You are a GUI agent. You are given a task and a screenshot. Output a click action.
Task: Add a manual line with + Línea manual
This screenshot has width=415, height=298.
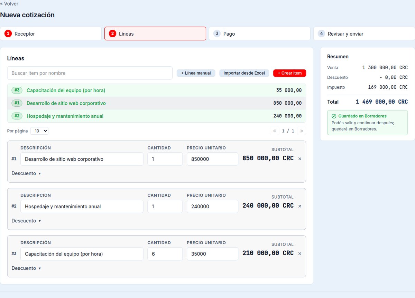(x=196, y=73)
